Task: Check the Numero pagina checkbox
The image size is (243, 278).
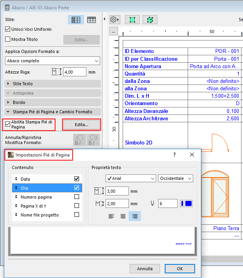Action: pyautogui.click(x=77, y=197)
